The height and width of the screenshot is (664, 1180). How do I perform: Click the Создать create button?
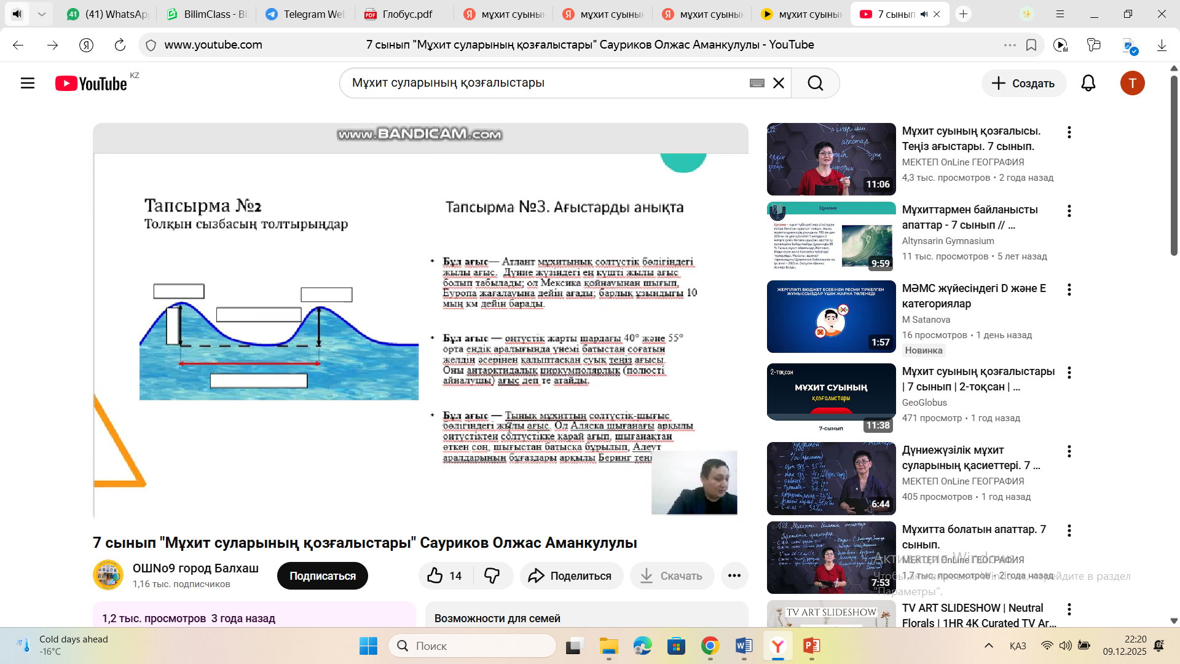pos(1023,83)
